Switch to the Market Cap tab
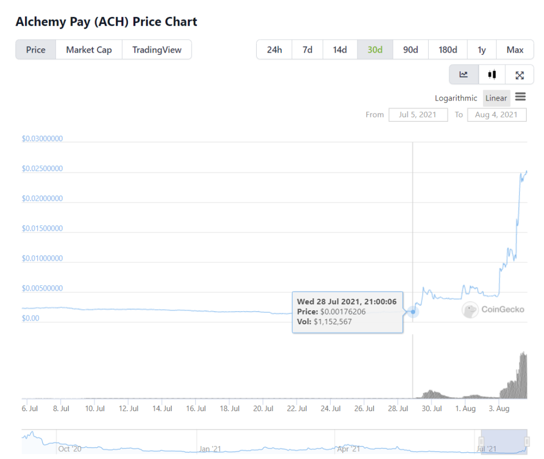The width and height of the screenshot is (544, 459). pyautogui.click(x=89, y=50)
